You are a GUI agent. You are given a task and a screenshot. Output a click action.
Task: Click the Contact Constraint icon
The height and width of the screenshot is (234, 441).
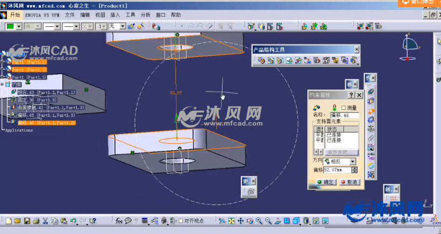371,101
